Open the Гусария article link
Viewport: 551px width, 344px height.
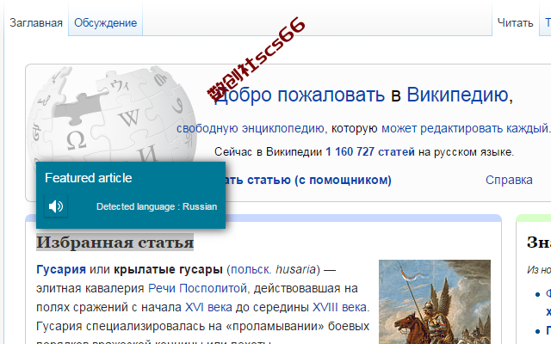[61, 269]
